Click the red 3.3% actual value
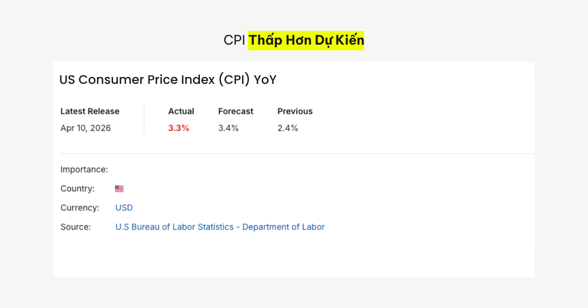The image size is (588, 308). pos(178,128)
